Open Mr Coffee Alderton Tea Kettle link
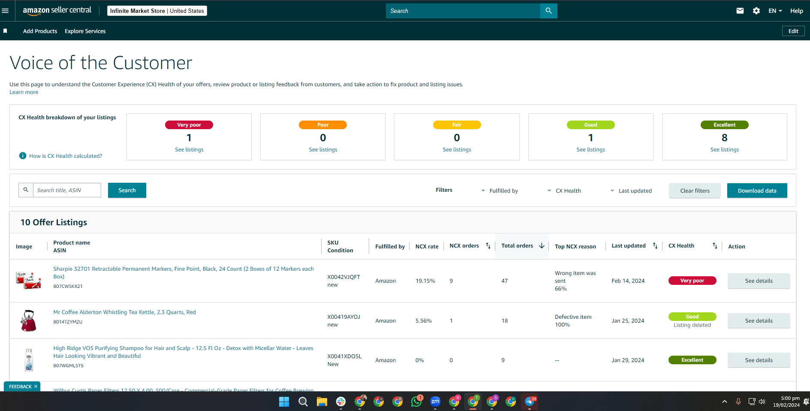This screenshot has width=810, height=411. (x=124, y=312)
